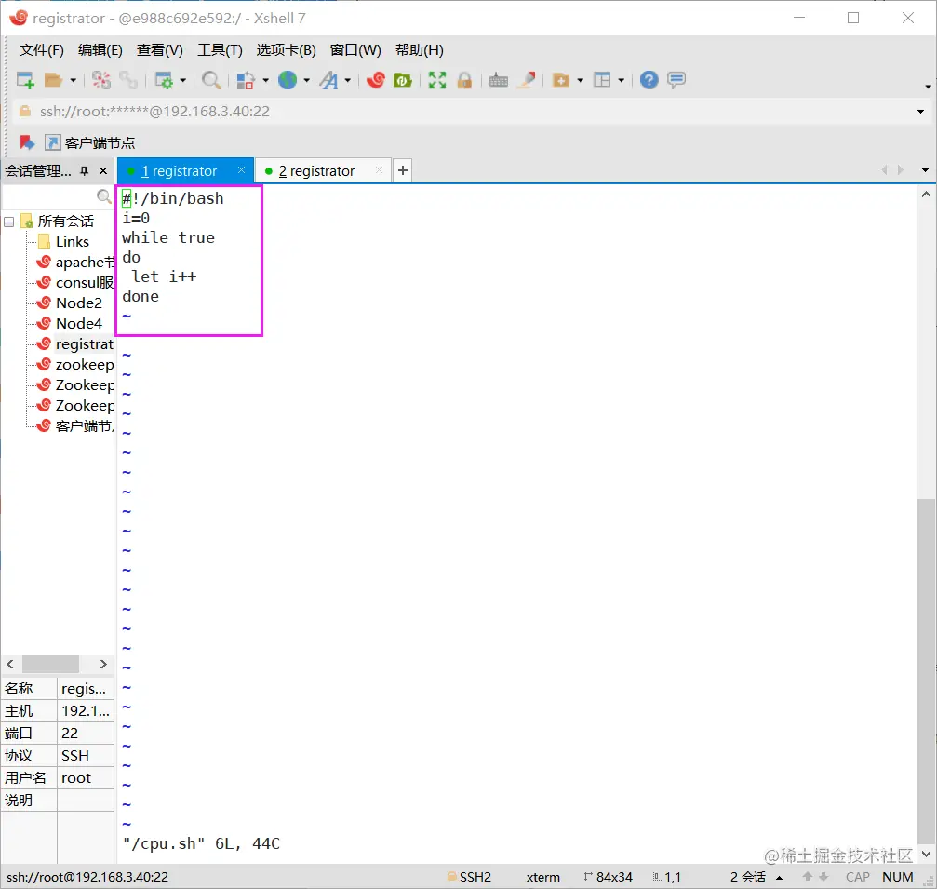This screenshot has width=937, height=889.
Task: Select the Node4 session
Action: 78,323
